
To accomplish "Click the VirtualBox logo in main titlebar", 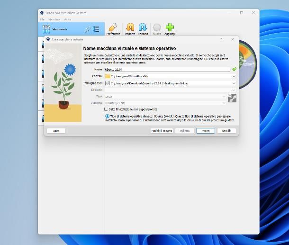I will click(42, 13).
